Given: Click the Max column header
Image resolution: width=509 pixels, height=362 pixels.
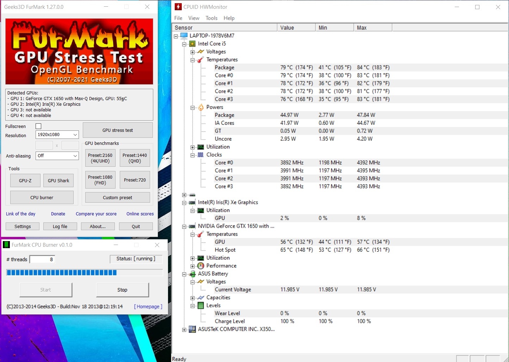Looking at the screenshot, I should pos(373,27).
